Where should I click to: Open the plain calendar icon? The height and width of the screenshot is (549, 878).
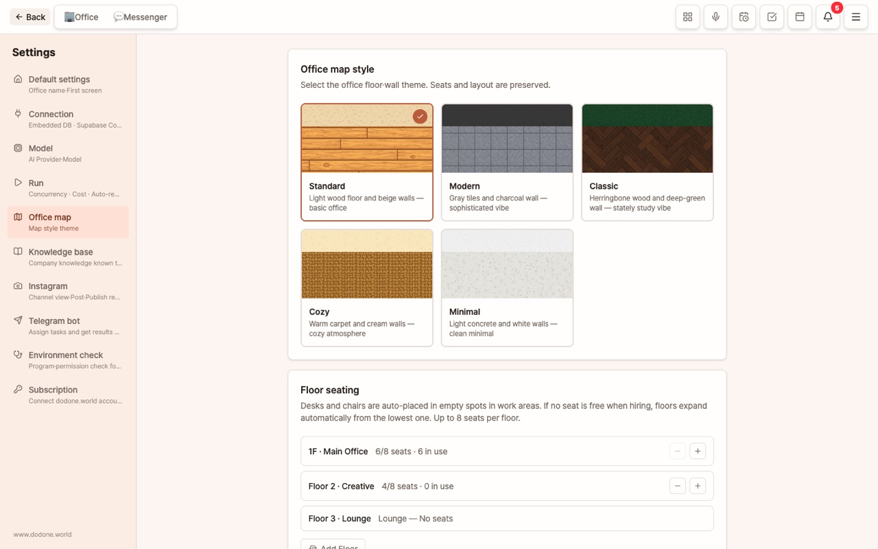(800, 17)
